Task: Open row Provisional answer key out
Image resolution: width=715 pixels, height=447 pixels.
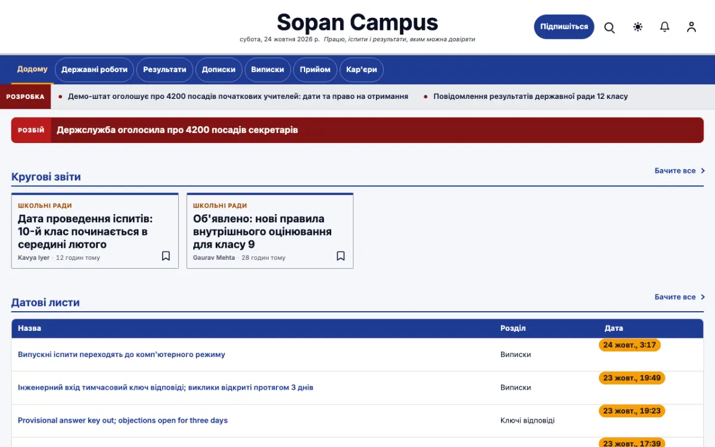Action: click(x=123, y=420)
